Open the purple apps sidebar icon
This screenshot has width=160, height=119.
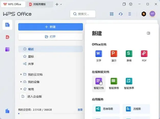click(x=7, y=49)
